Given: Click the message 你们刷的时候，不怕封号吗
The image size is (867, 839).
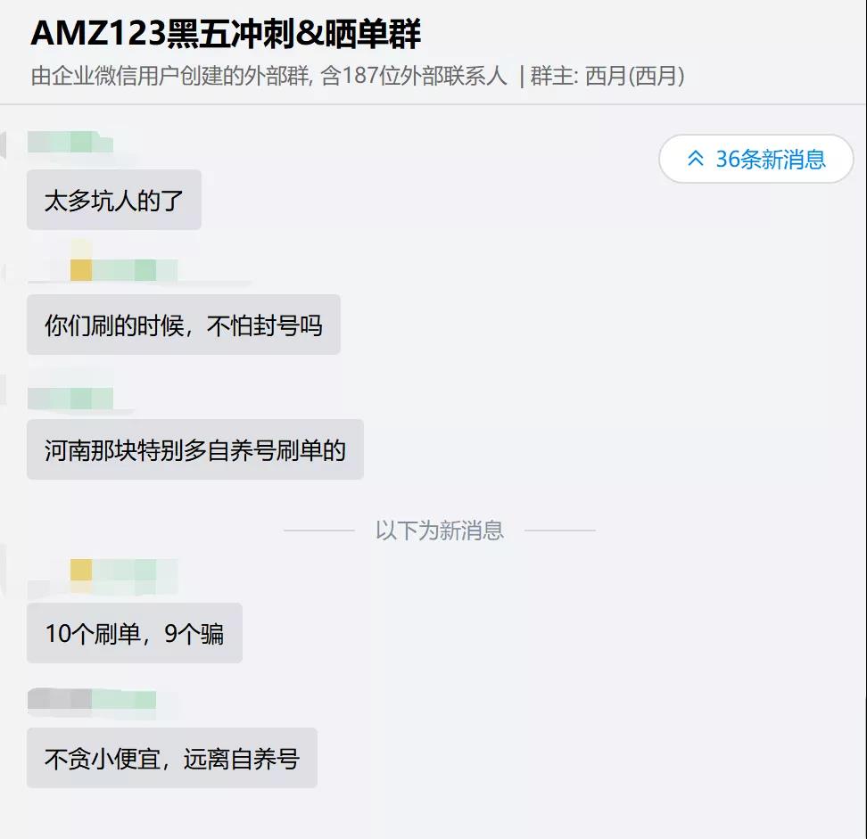Looking at the screenshot, I should click(x=183, y=325).
